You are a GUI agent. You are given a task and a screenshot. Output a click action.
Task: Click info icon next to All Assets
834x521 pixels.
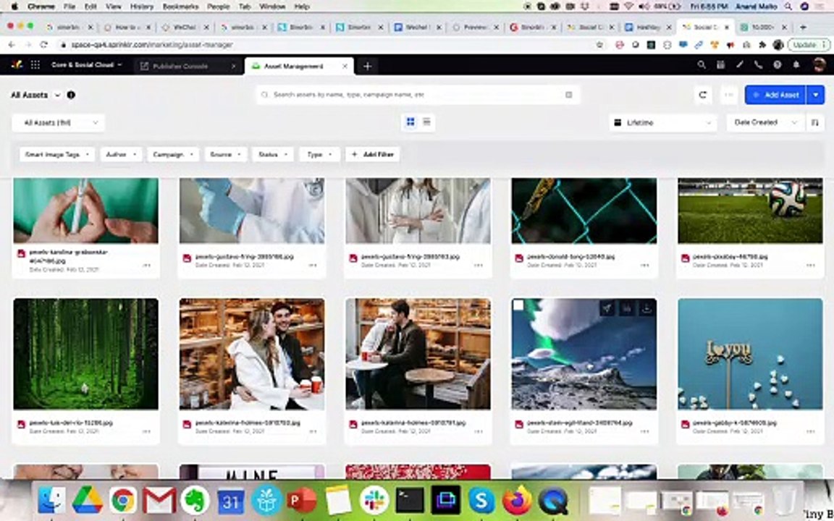coord(71,95)
